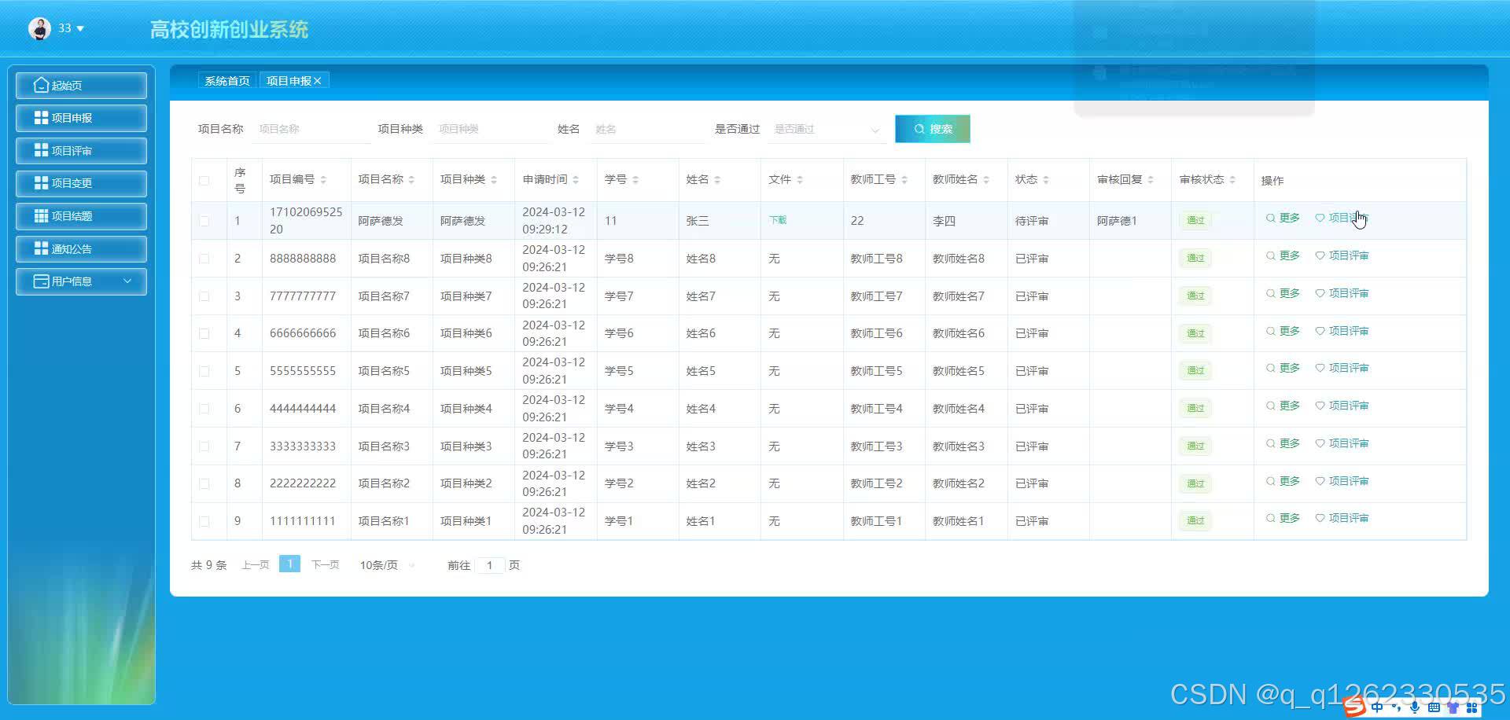Check the checkbox for row 6

coord(204,409)
